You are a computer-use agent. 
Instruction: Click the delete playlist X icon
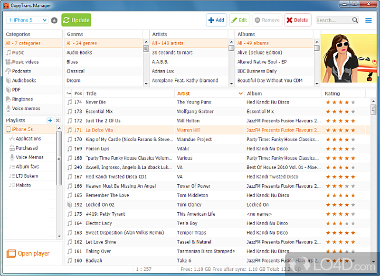(x=57, y=120)
